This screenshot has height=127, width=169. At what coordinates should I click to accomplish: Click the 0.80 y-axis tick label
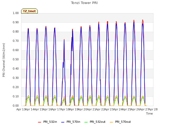16,32
